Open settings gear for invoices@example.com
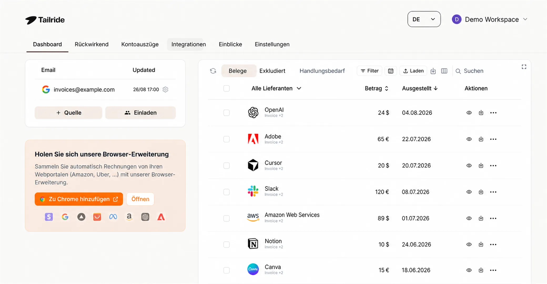Viewport: 547px width, 284px height. [x=165, y=89]
